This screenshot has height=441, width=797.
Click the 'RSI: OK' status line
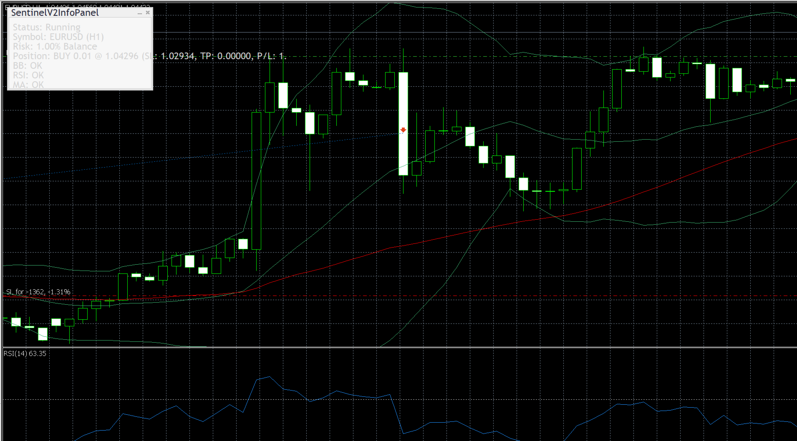(28, 75)
